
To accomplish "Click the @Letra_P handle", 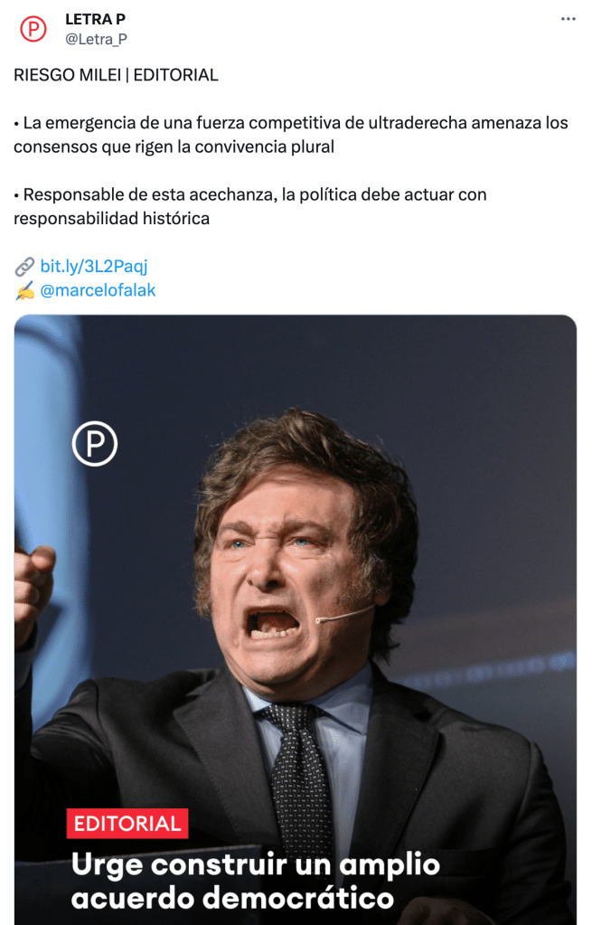I will point(96,39).
